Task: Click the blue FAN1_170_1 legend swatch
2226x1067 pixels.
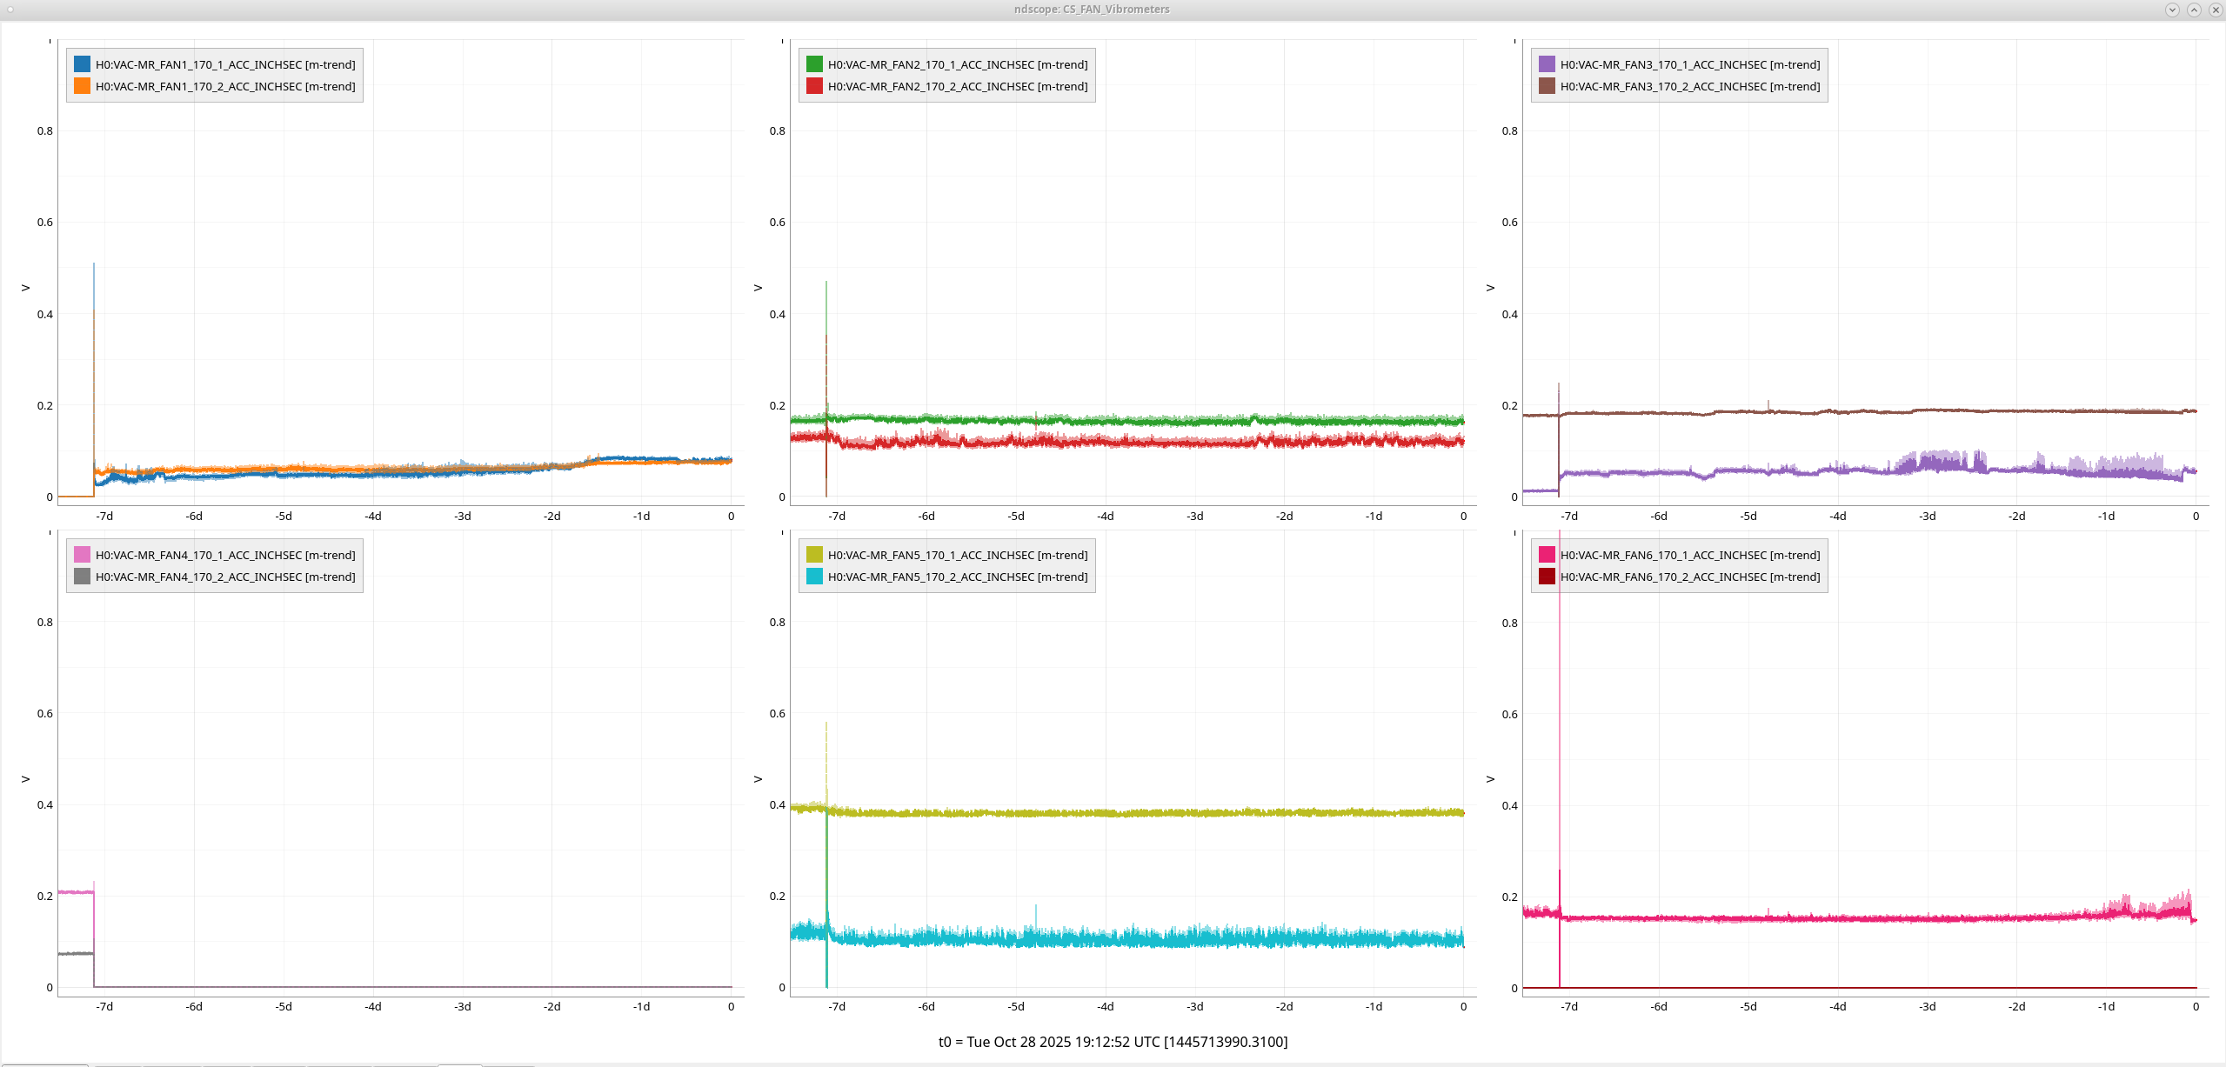Action: 82,64
